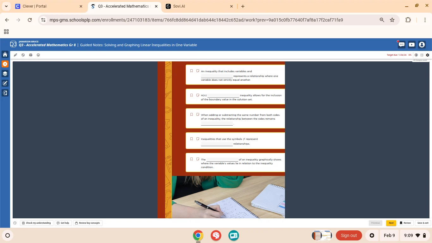
Task: Open the extensions puzzle menu
Action: 408,20
